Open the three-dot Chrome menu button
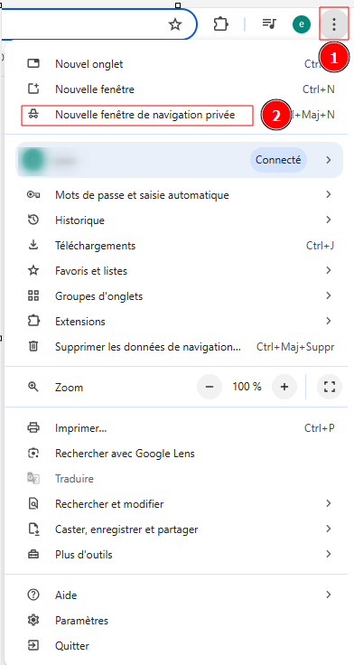 pos(334,24)
